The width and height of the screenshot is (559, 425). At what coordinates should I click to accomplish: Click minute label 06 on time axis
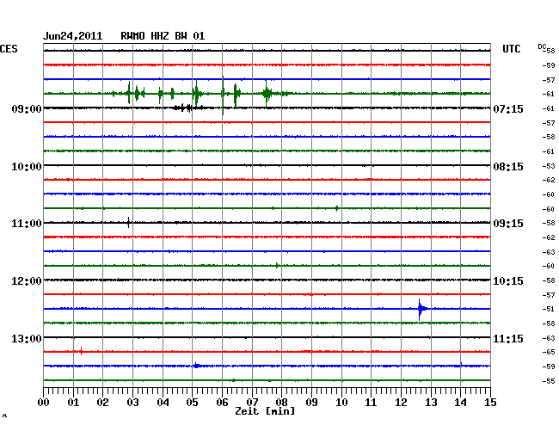click(x=222, y=402)
